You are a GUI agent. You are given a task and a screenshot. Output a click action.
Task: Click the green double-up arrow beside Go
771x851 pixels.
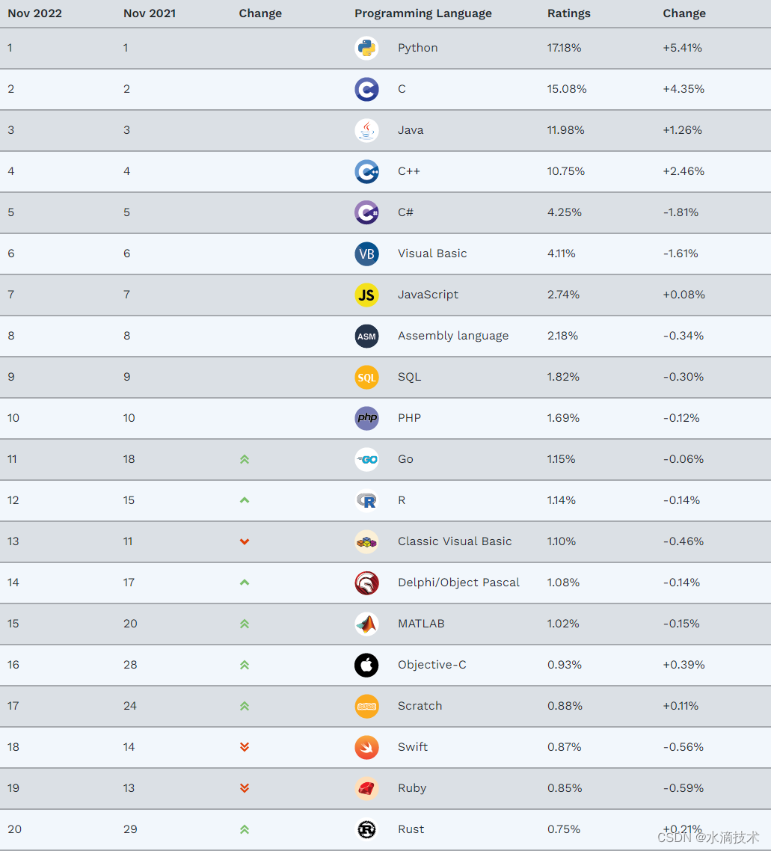click(245, 459)
